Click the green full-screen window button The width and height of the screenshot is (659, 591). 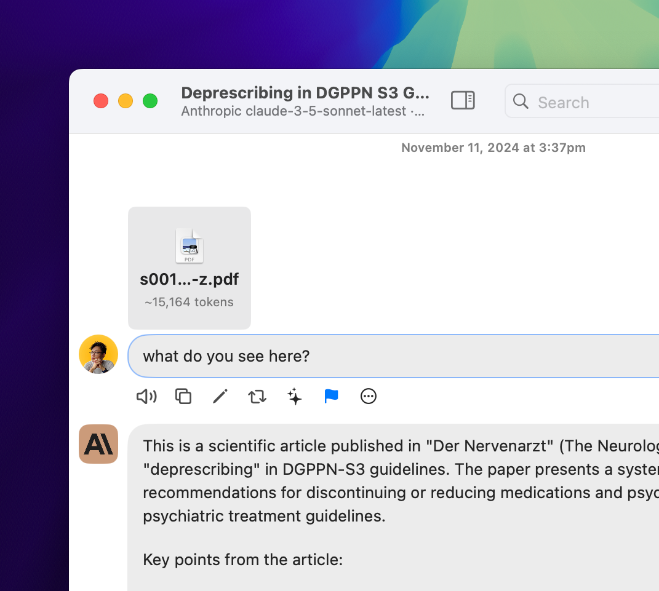click(x=150, y=101)
